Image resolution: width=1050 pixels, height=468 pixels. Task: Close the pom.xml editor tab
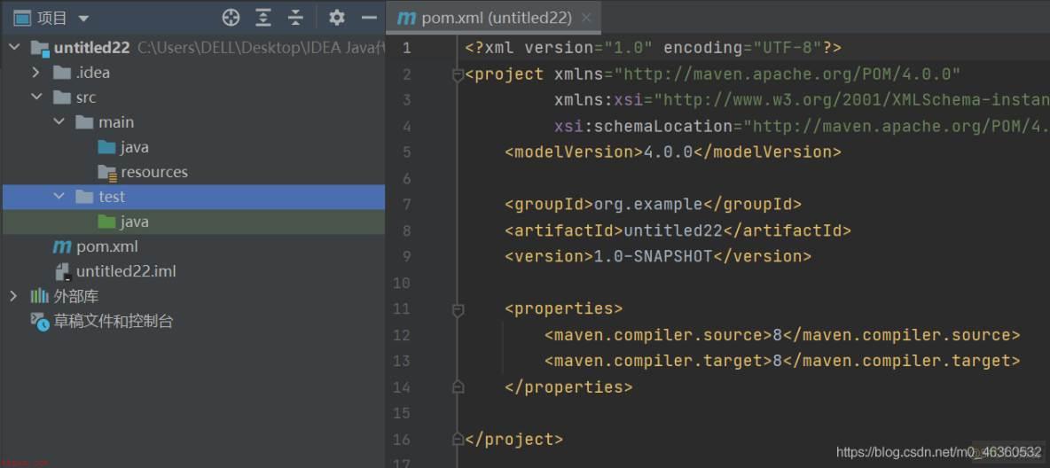[x=586, y=18]
